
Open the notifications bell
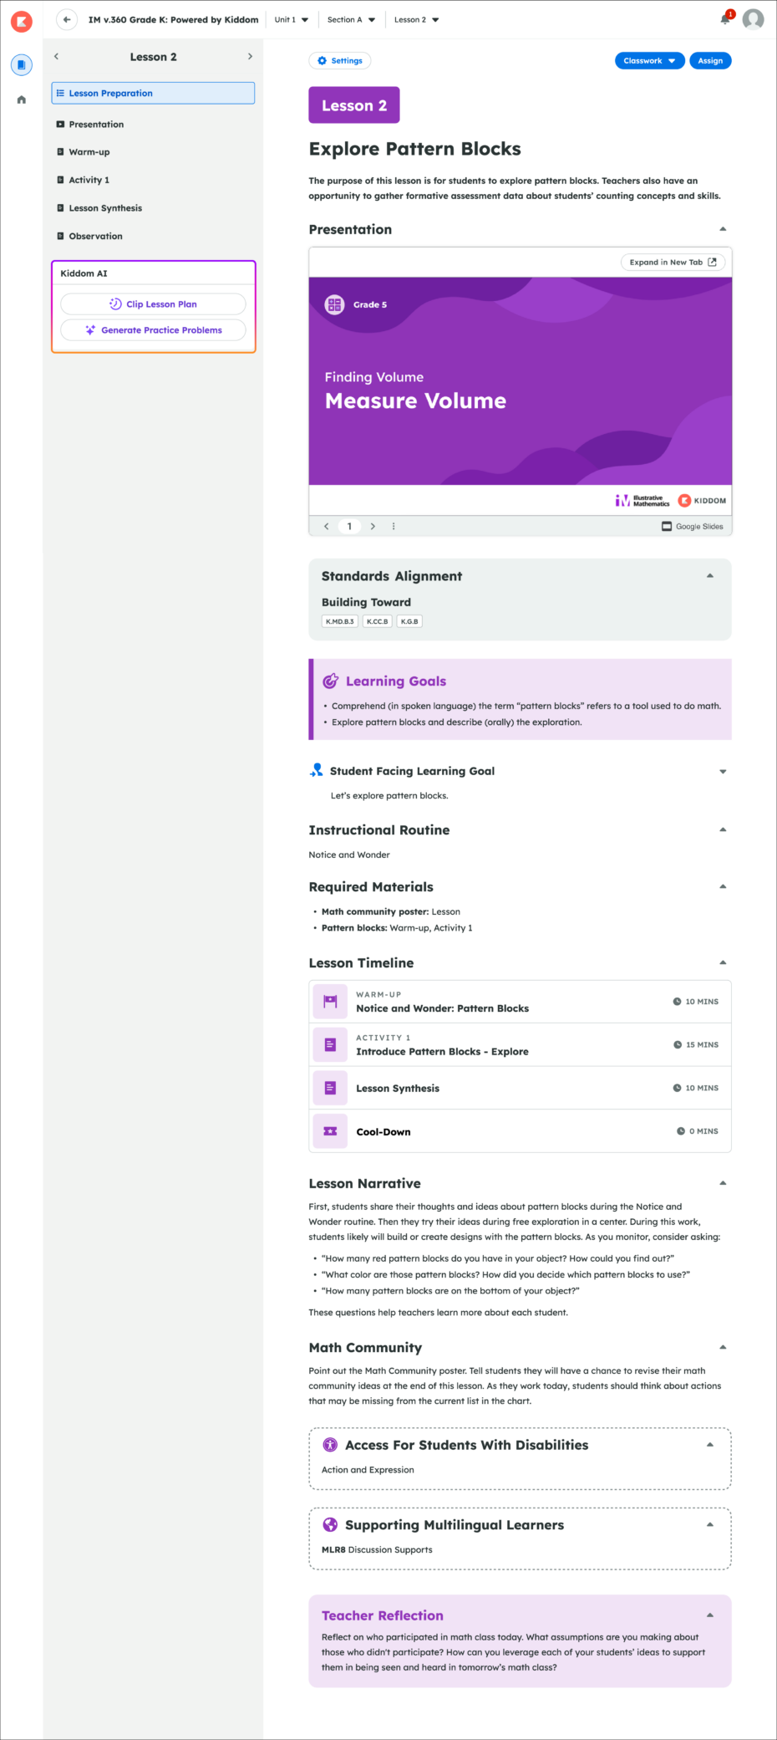725,19
